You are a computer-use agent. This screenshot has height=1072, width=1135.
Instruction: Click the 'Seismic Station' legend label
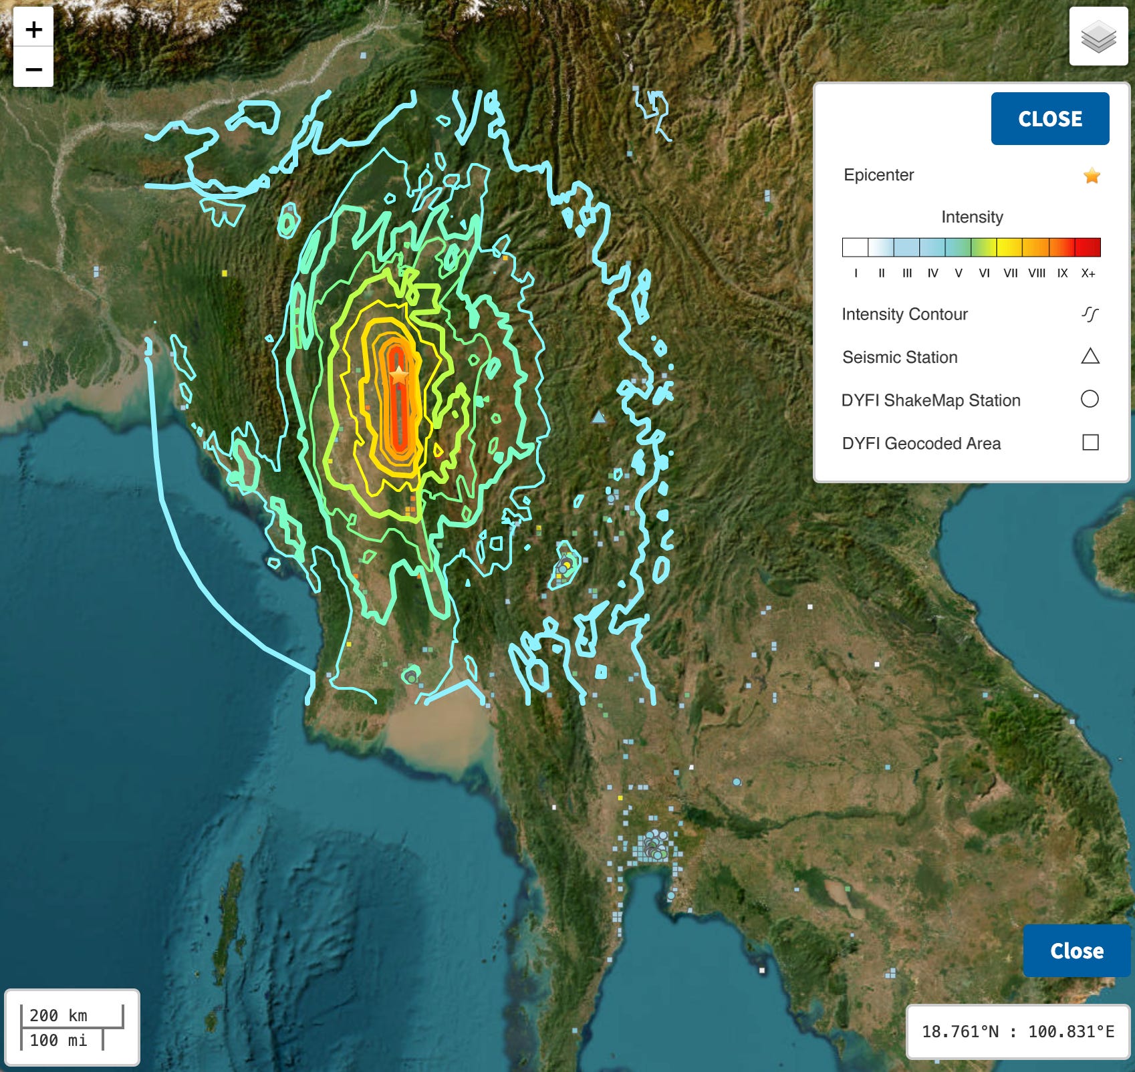(900, 358)
